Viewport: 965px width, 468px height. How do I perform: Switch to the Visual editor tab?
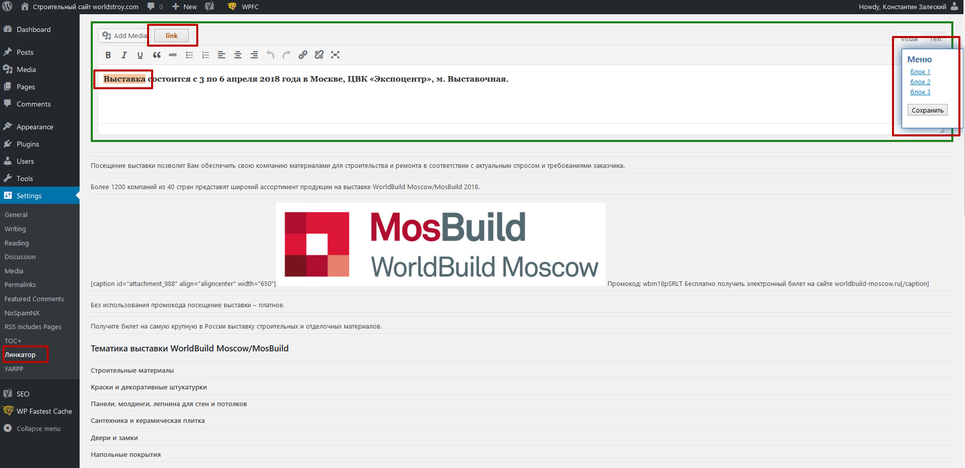(909, 39)
